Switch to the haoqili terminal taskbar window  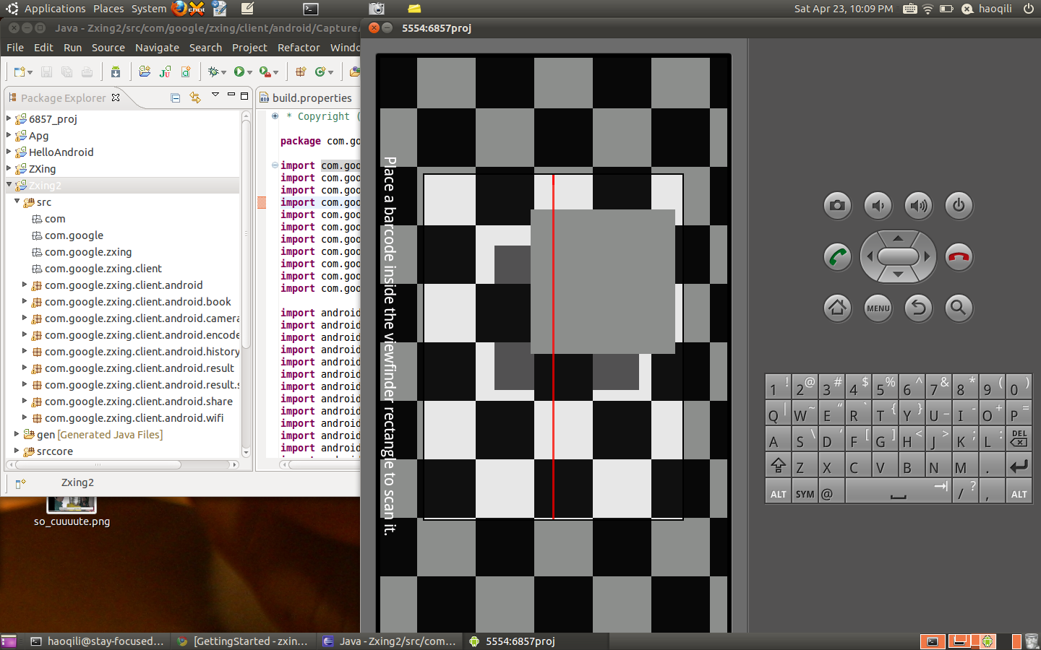98,641
